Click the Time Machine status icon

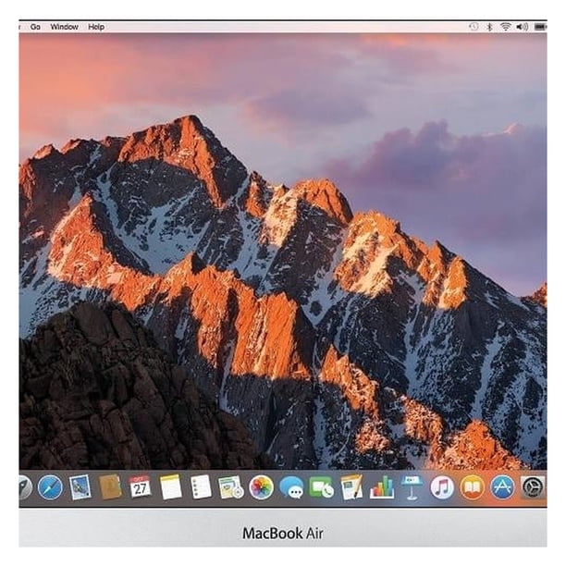(x=474, y=27)
